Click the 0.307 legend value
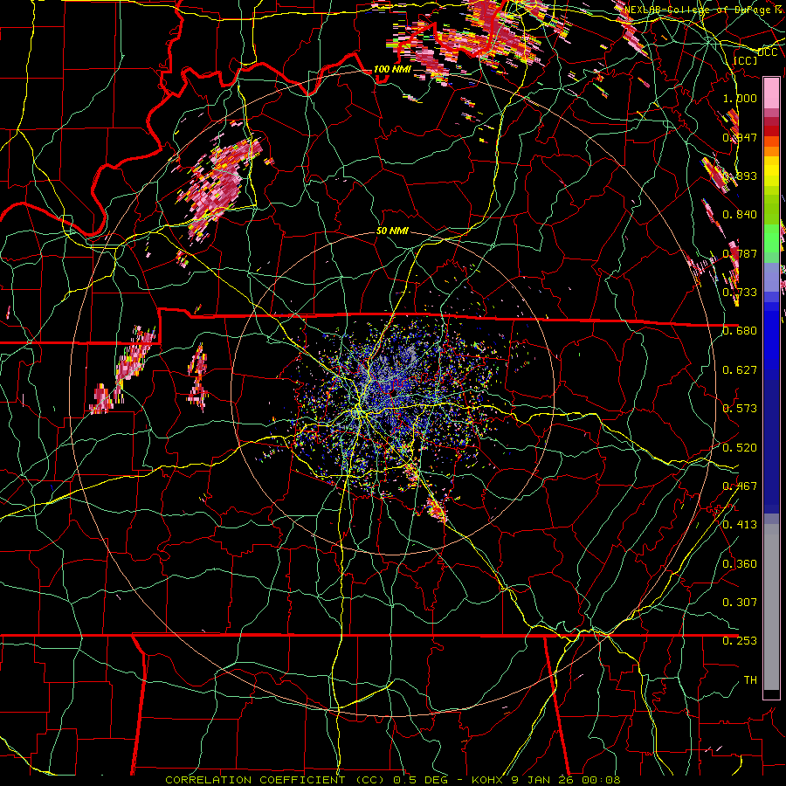 point(740,603)
